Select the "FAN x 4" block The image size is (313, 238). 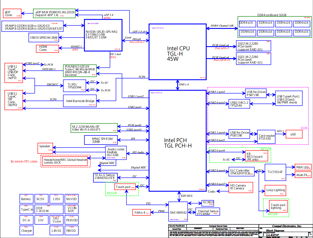point(141,212)
